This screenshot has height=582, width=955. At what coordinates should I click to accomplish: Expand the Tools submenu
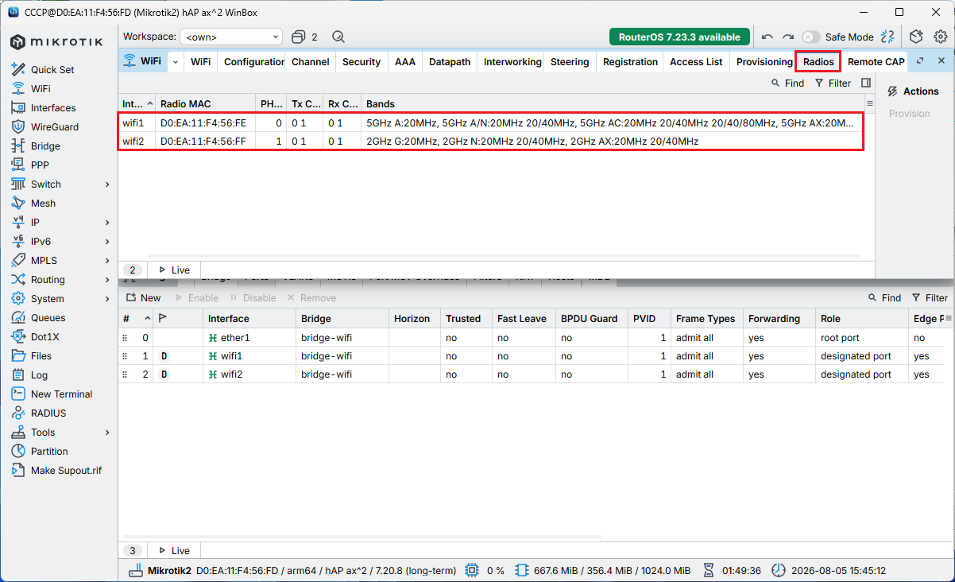coord(107,432)
